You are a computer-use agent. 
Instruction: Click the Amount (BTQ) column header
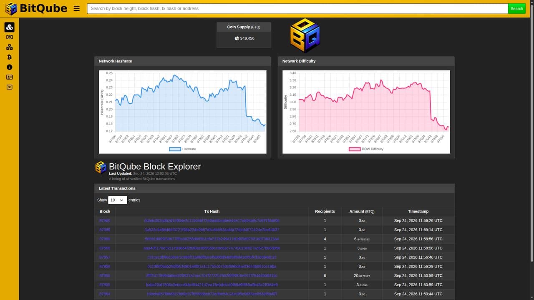tap(362, 211)
